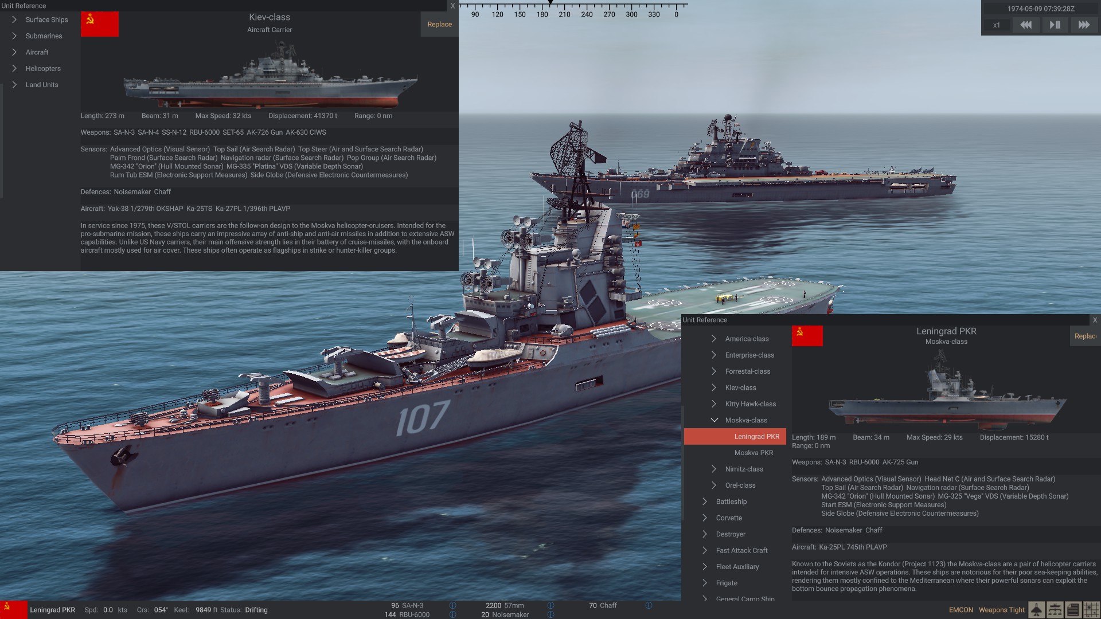This screenshot has height=619, width=1101.
Task: Toggle the EMCON setting
Action: (x=961, y=610)
